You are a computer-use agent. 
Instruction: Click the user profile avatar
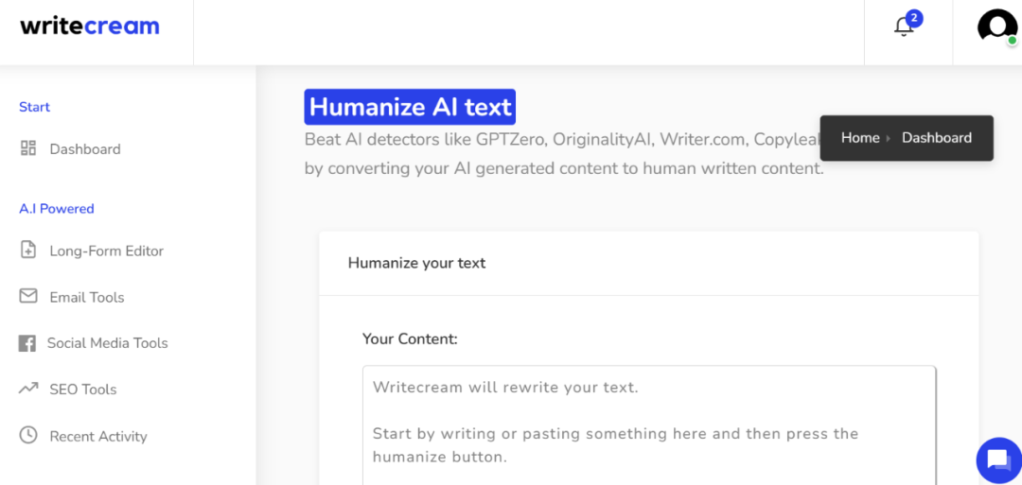tap(996, 26)
